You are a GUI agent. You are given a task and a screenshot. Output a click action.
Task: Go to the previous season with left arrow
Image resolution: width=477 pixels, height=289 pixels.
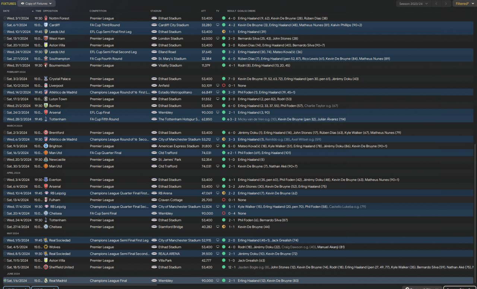tap(437, 3)
